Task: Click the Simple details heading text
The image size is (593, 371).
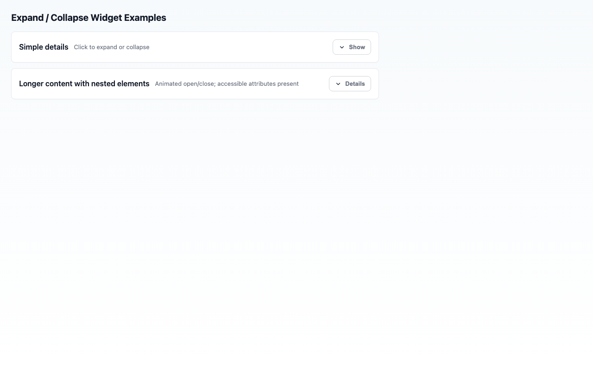Action: 44,47
